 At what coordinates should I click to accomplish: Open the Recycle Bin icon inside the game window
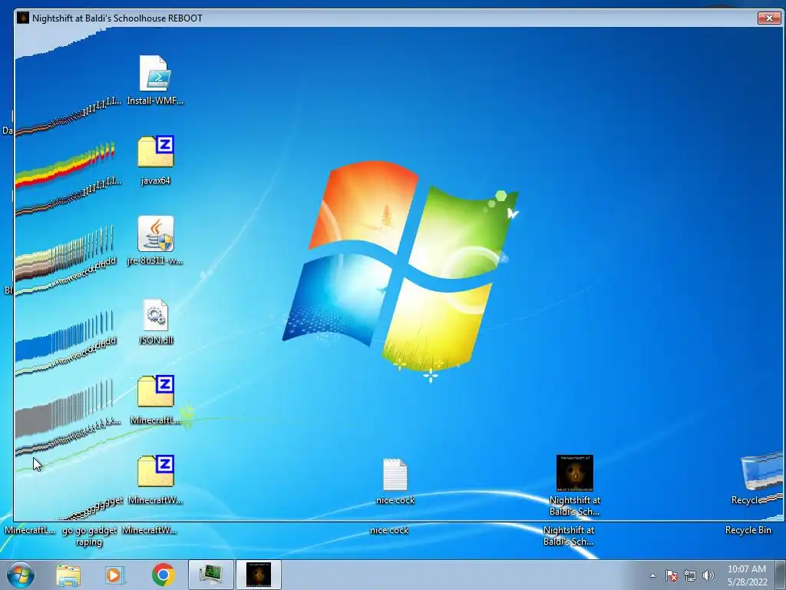(x=761, y=472)
